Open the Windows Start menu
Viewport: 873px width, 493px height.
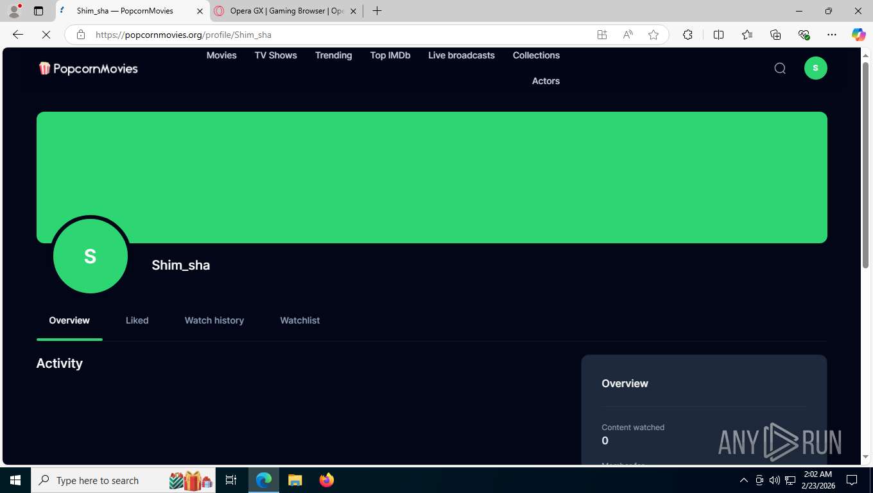[x=15, y=480]
